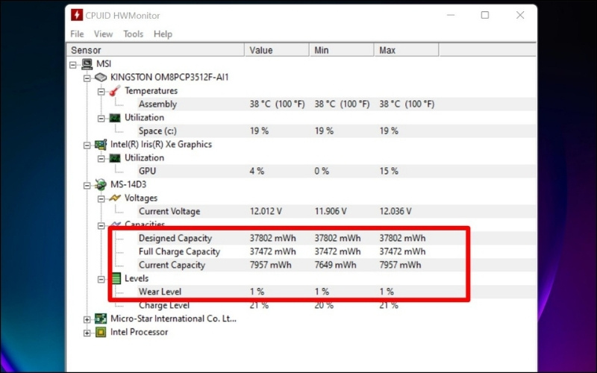Click the Intel Iris Xe graphics card icon
The image size is (597, 373).
coord(101,145)
